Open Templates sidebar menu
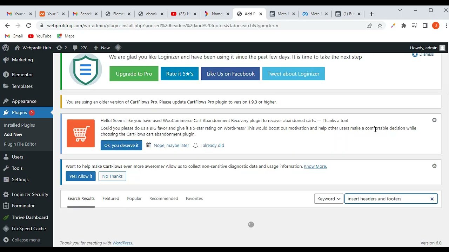 coord(22,86)
